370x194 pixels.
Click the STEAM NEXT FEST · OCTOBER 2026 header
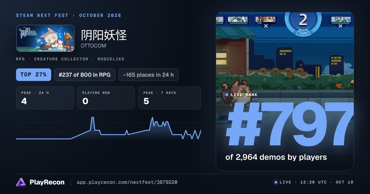point(68,15)
